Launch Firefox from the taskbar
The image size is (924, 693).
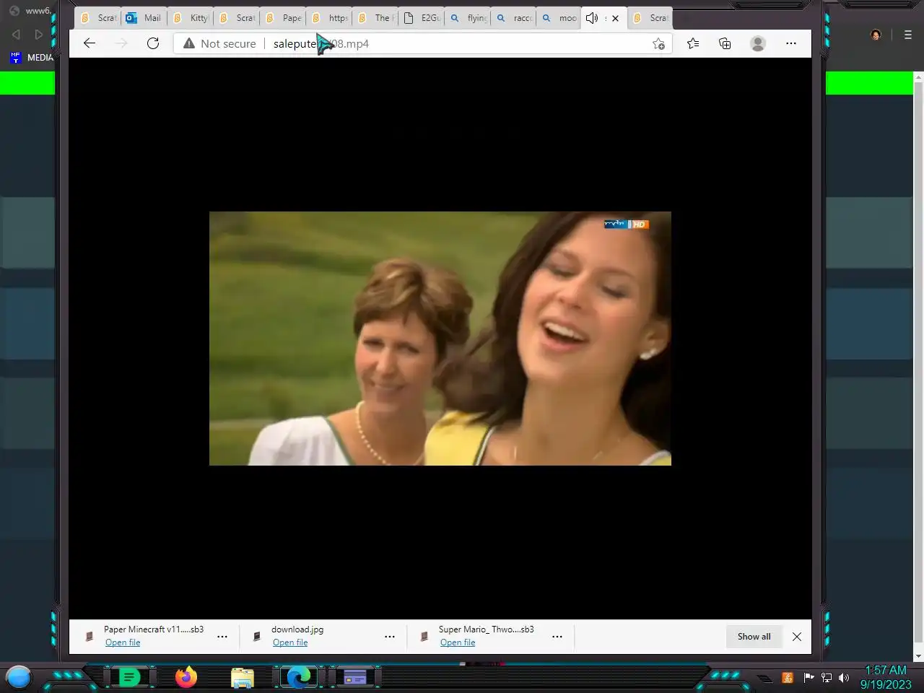186,677
